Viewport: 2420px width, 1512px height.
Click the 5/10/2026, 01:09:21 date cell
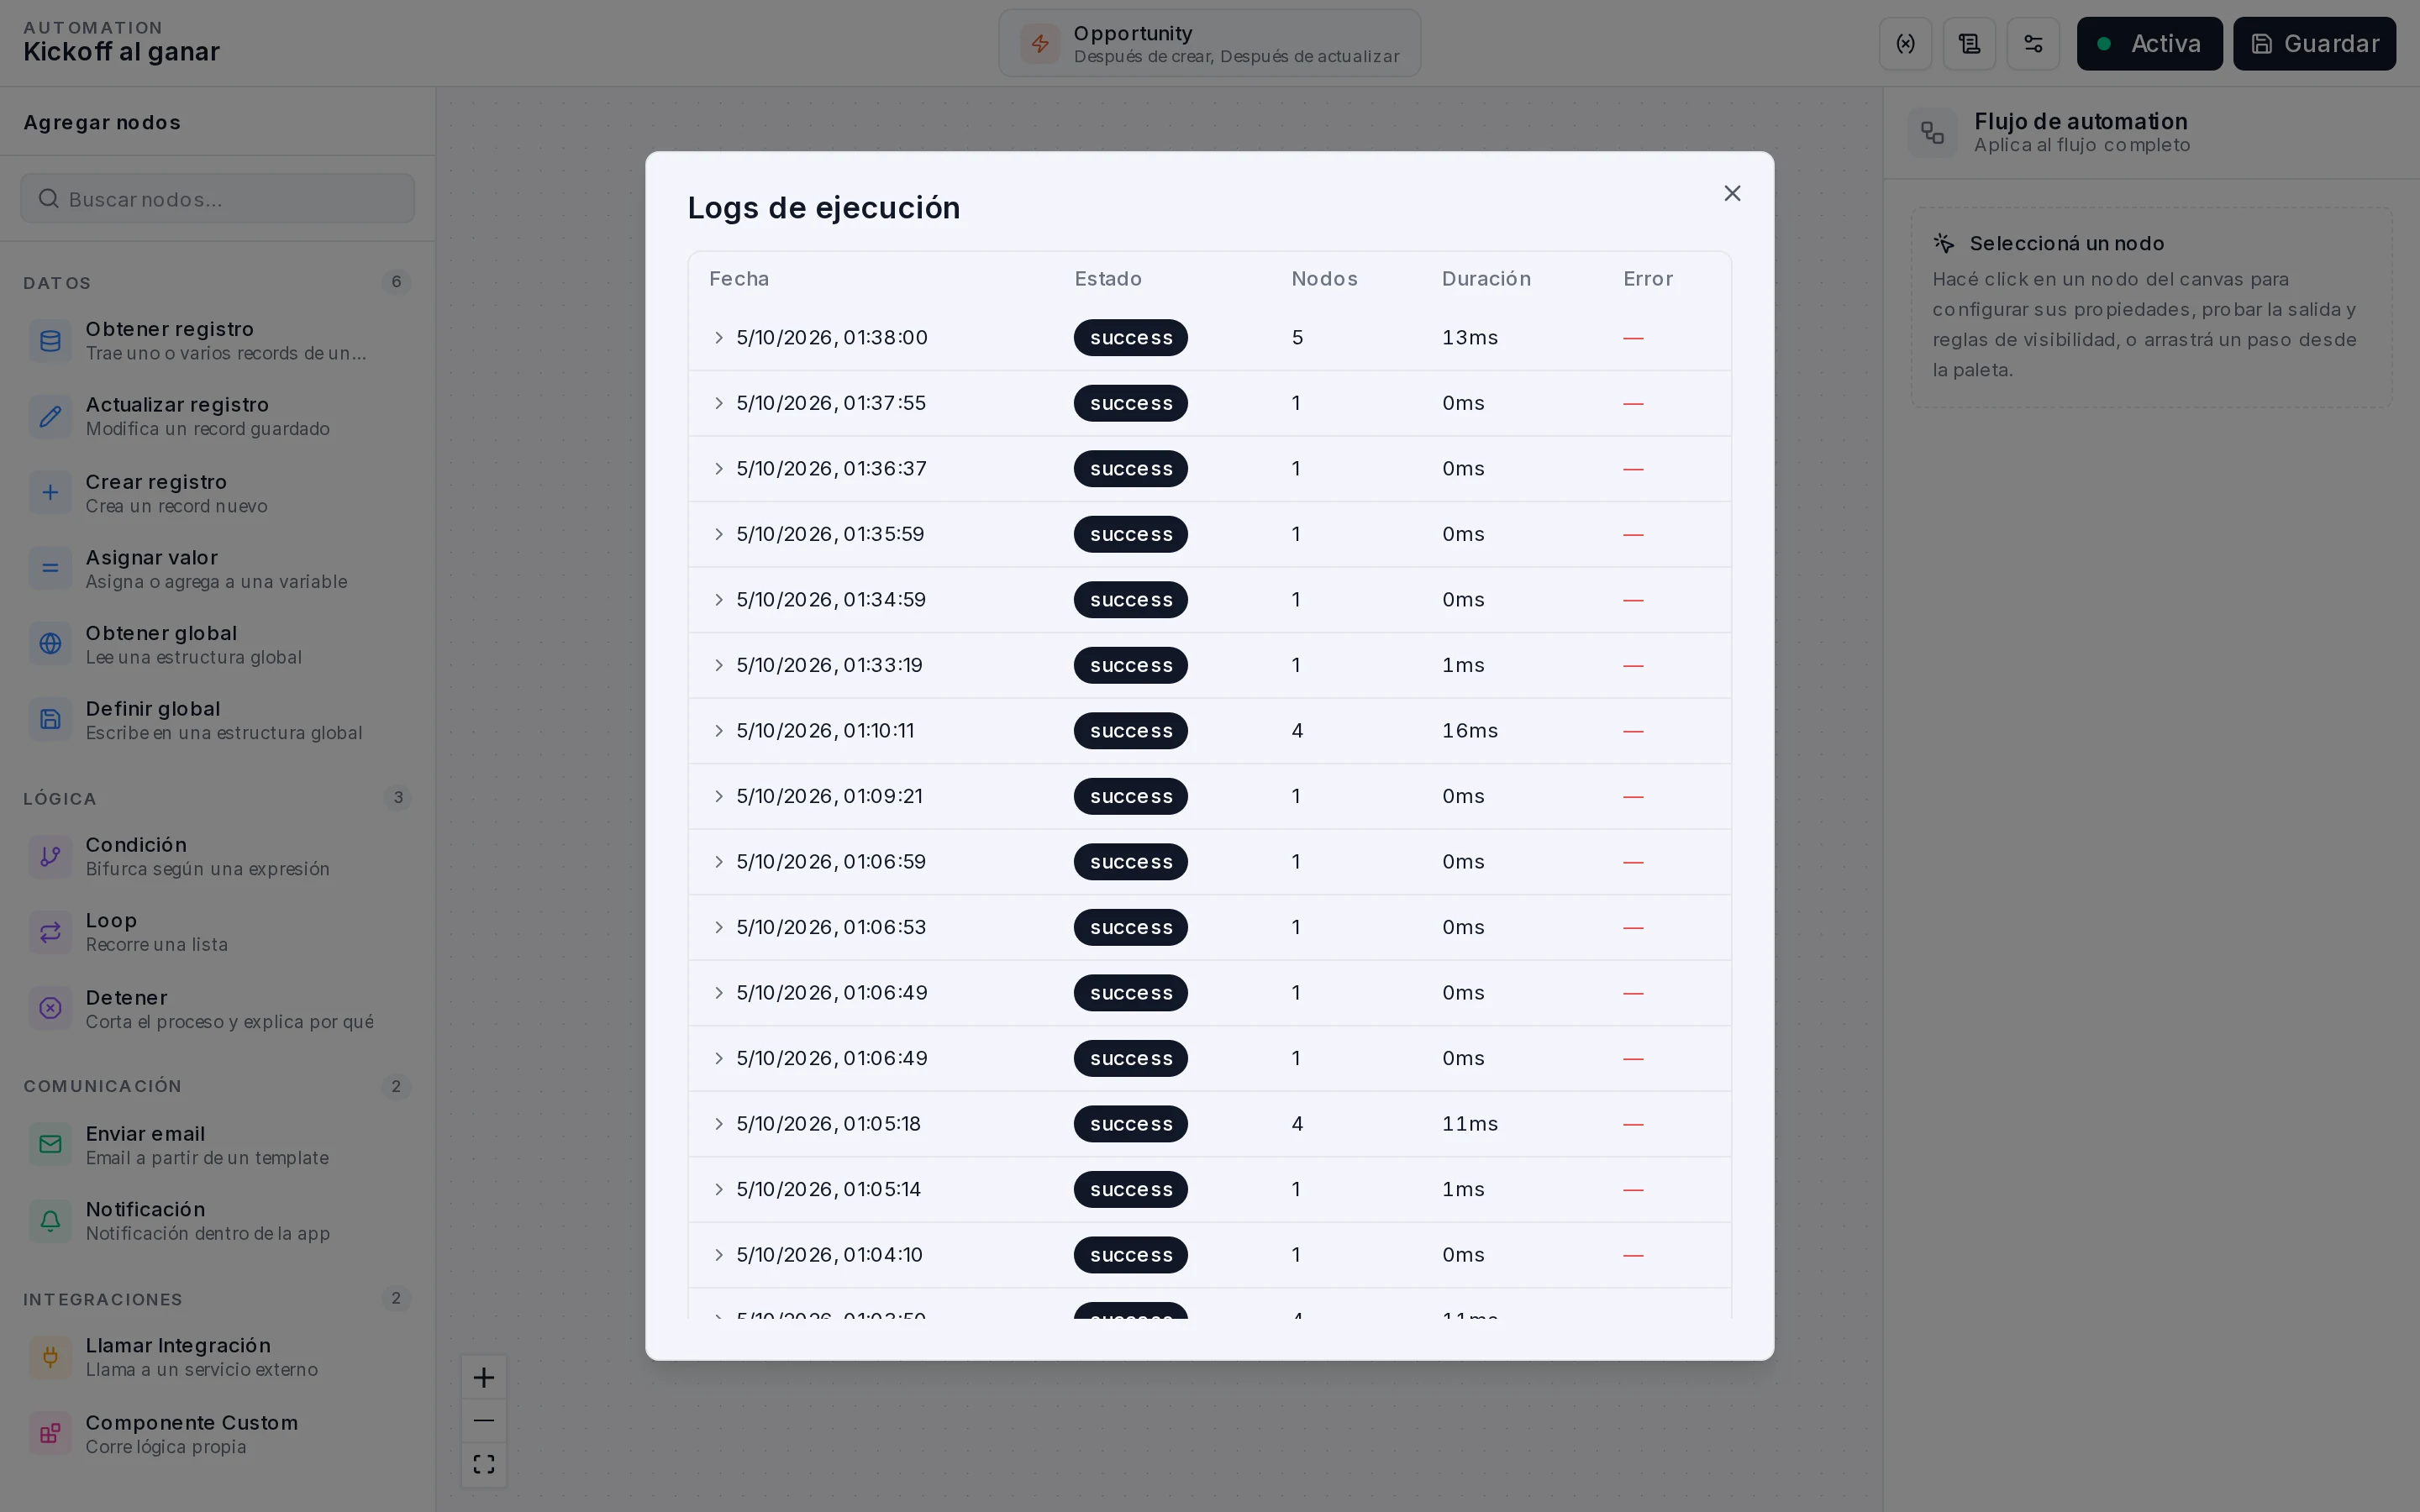click(x=829, y=796)
